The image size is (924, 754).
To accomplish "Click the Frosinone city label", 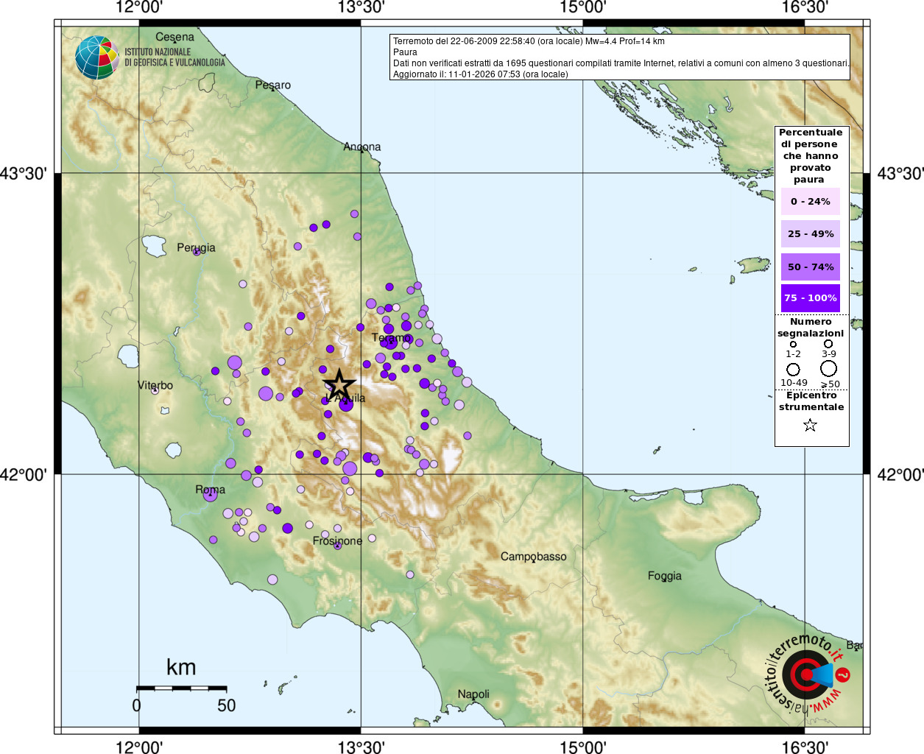I will (337, 541).
